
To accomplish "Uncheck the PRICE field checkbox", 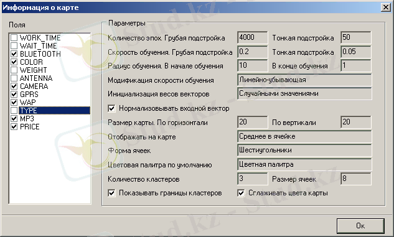I will coord(14,126).
